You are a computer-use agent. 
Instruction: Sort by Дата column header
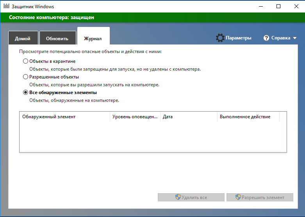189,117
